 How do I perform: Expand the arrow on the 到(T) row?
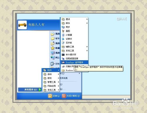(79, 73)
